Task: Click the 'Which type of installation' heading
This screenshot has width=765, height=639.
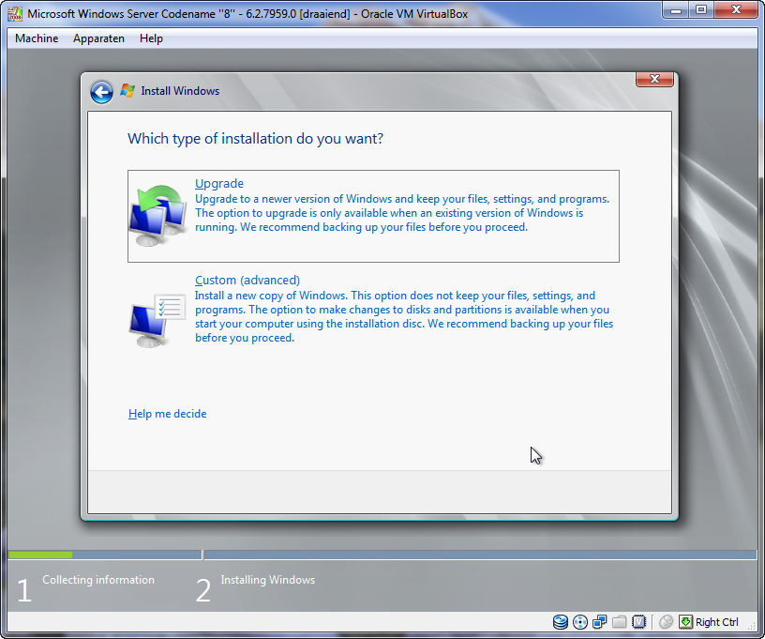Action: point(255,139)
